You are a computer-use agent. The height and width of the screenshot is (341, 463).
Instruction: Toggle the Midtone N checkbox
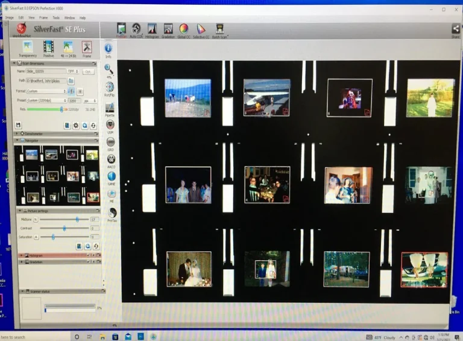coord(36,220)
